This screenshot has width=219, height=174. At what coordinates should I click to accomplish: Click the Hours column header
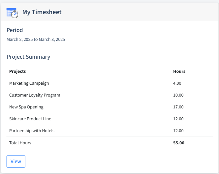(179, 71)
